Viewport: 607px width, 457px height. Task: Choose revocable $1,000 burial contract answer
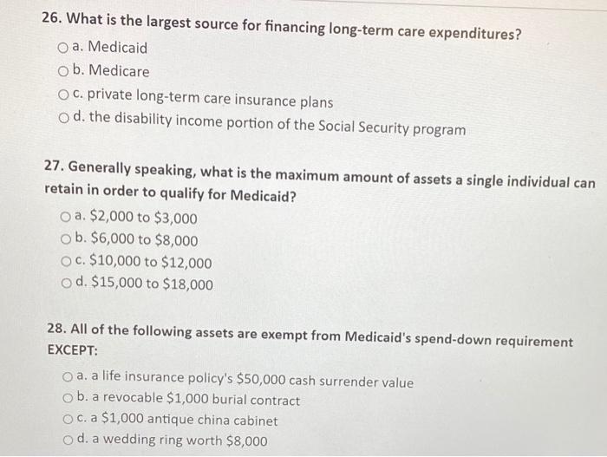(x=69, y=398)
